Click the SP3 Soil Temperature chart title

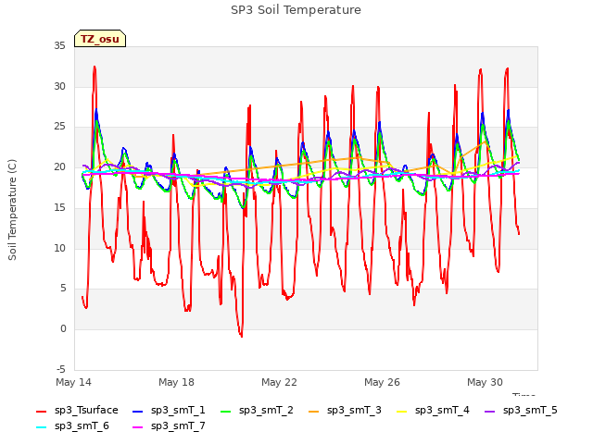click(x=296, y=10)
